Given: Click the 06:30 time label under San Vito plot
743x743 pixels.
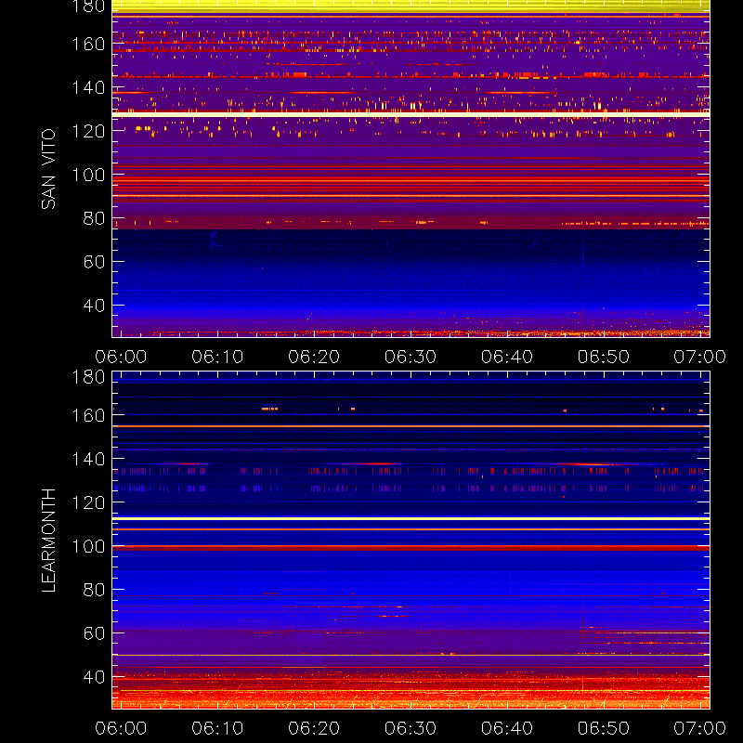Looking at the screenshot, I should 411,357.
